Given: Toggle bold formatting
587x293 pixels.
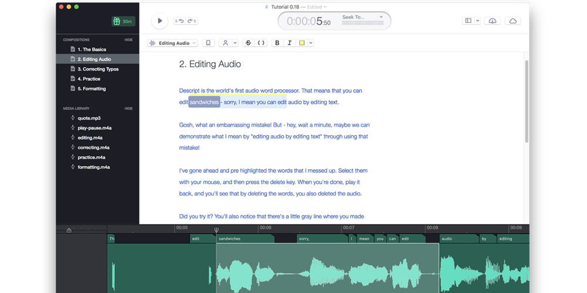Looking at the screenshot, I should click(x=277, y=43).
